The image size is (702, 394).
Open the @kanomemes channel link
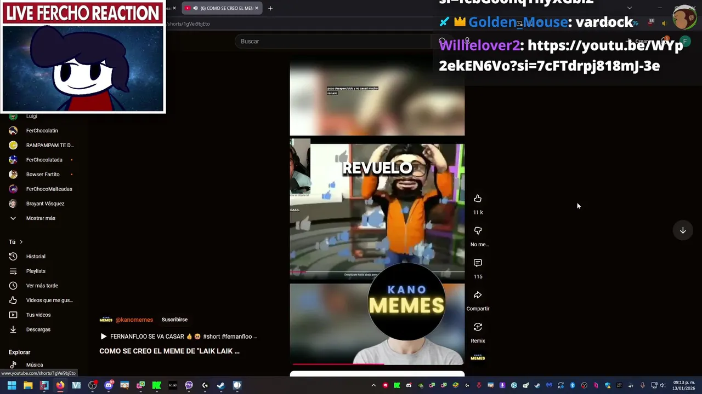[x=134, y=320]
